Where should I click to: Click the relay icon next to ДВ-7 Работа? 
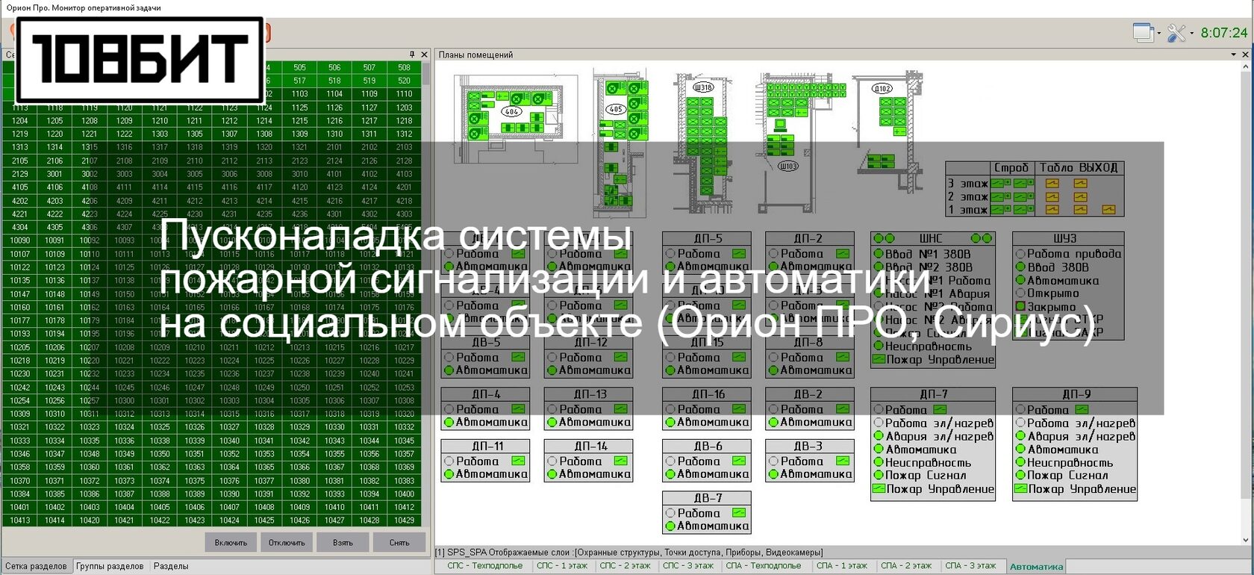coord(739,513)
